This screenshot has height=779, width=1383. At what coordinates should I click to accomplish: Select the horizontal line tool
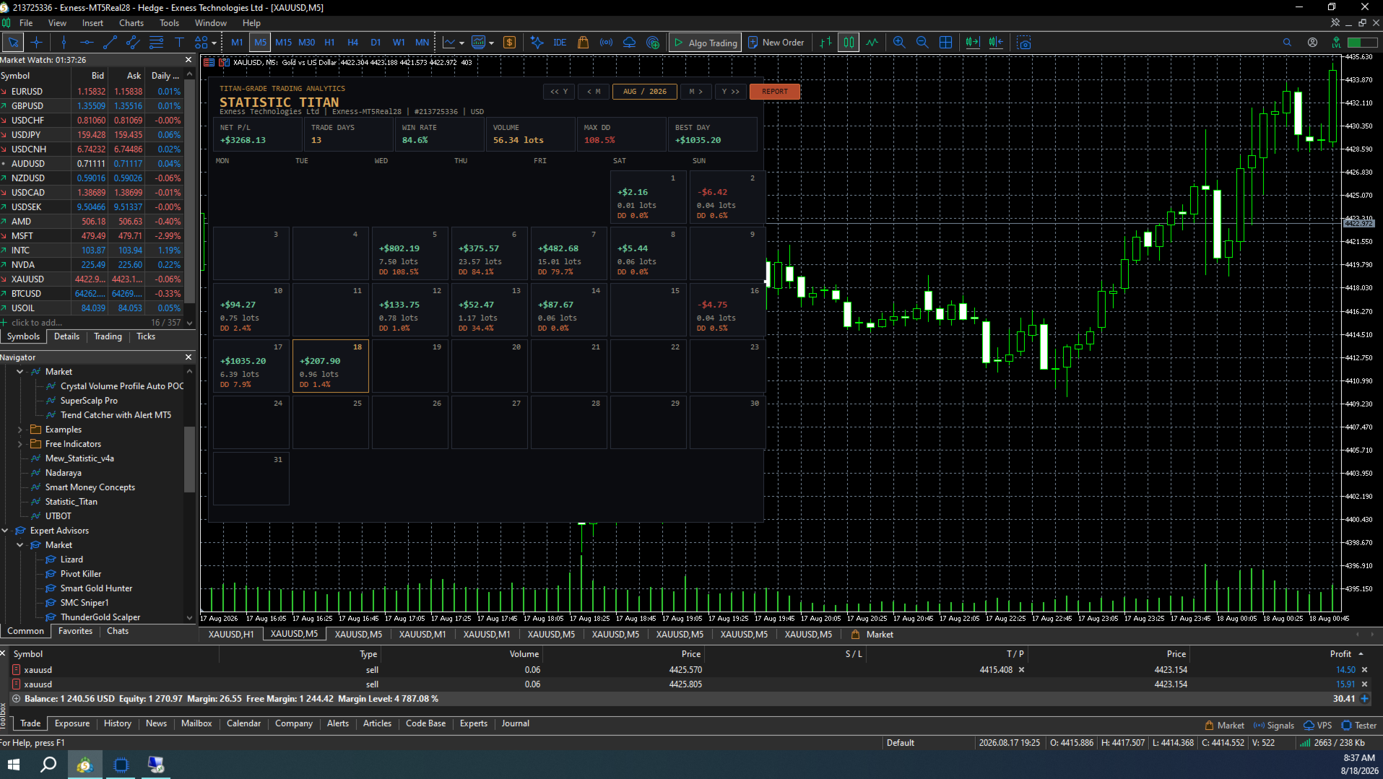pyautogui.click(x=87, y=43)
